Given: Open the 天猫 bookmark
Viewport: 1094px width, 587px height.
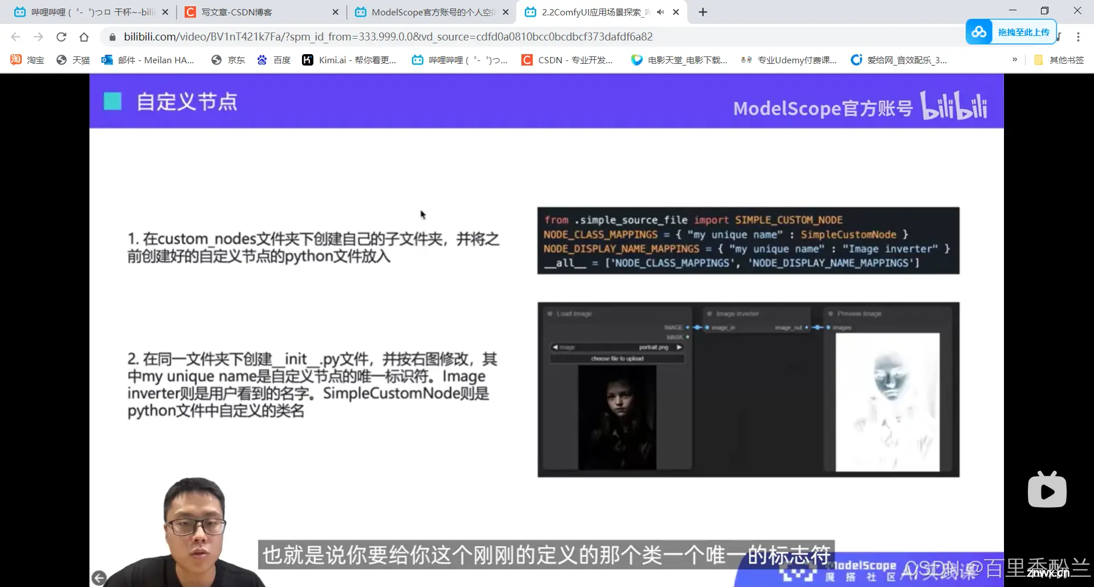Looking at the screenshot, I should click(73, 60).
